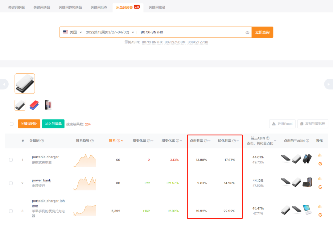Image resolution: width=333 pixels, height=225 pixels.
Task: Click the help icon next to 排名 header
Action: (x=118, y=140)
